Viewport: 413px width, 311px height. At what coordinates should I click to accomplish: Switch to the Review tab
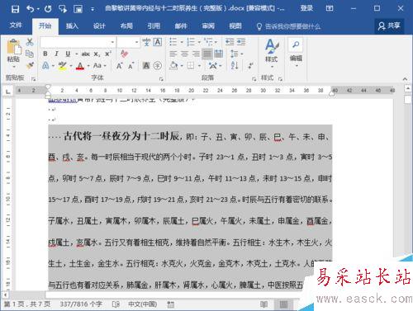pyautogui.click(x=208, y=26)
